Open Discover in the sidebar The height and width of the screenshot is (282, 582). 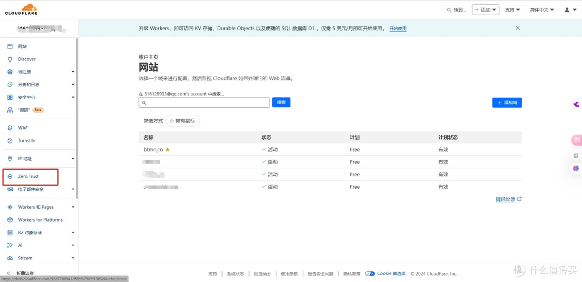click(x=27, y=59)
